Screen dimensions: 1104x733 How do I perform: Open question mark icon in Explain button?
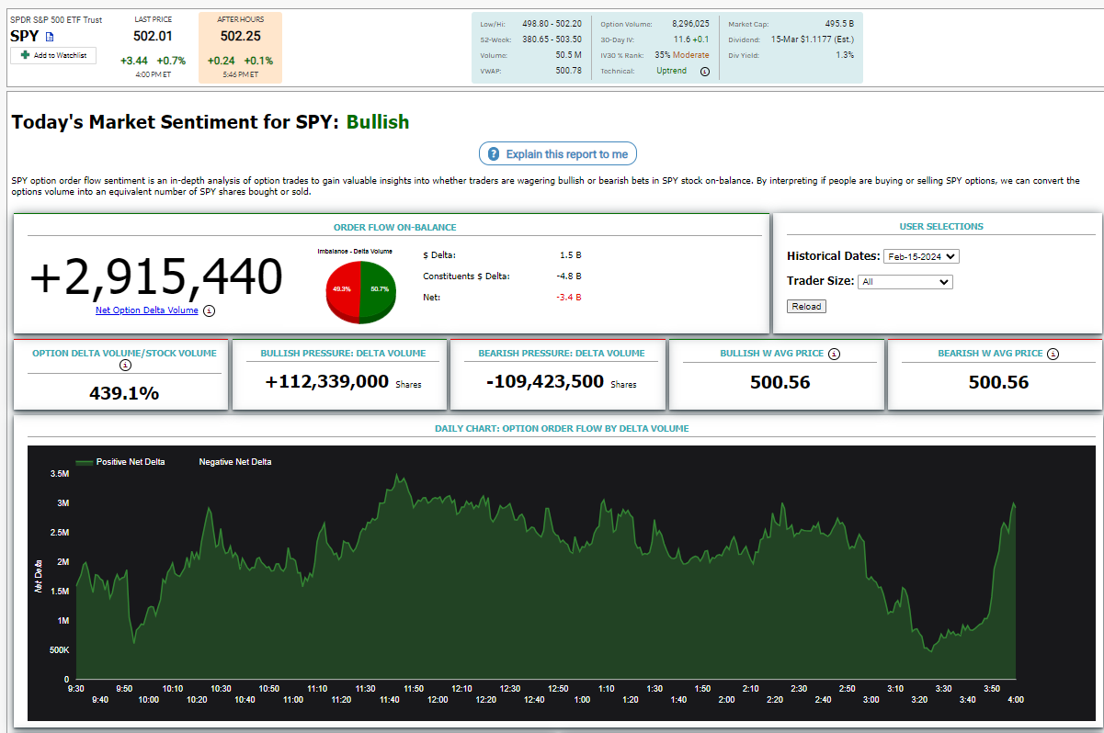click(x=494, y=153)
